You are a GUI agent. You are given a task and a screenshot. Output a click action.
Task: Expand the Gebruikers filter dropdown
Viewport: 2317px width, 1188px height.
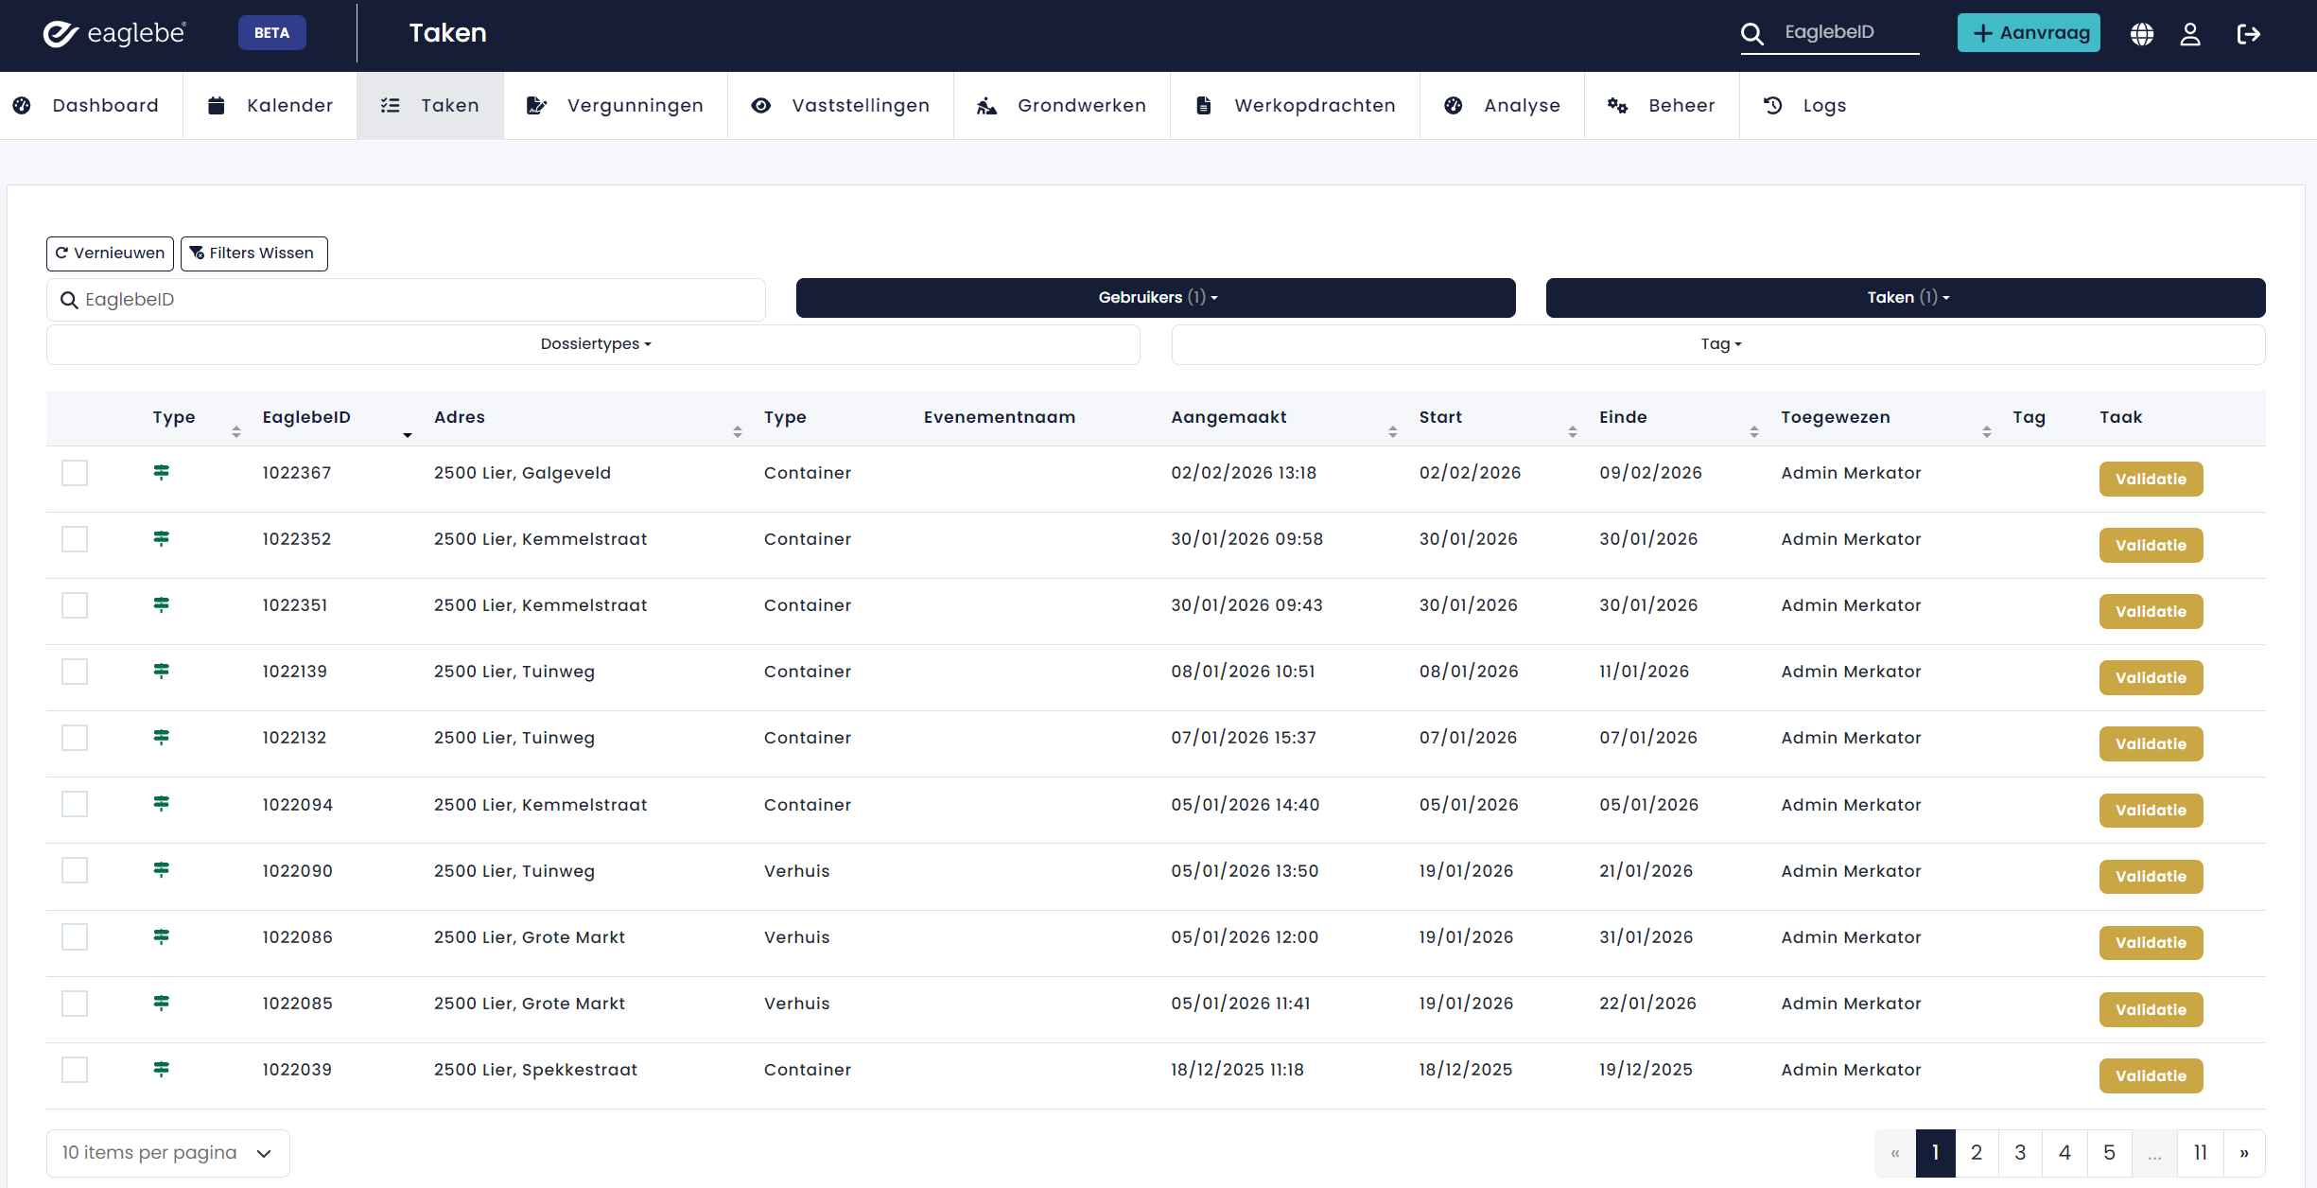(x=1156, y=298)
